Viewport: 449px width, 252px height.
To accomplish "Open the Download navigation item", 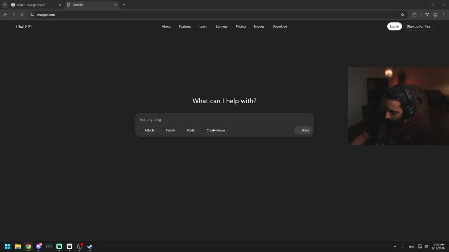I will [280, 27].
